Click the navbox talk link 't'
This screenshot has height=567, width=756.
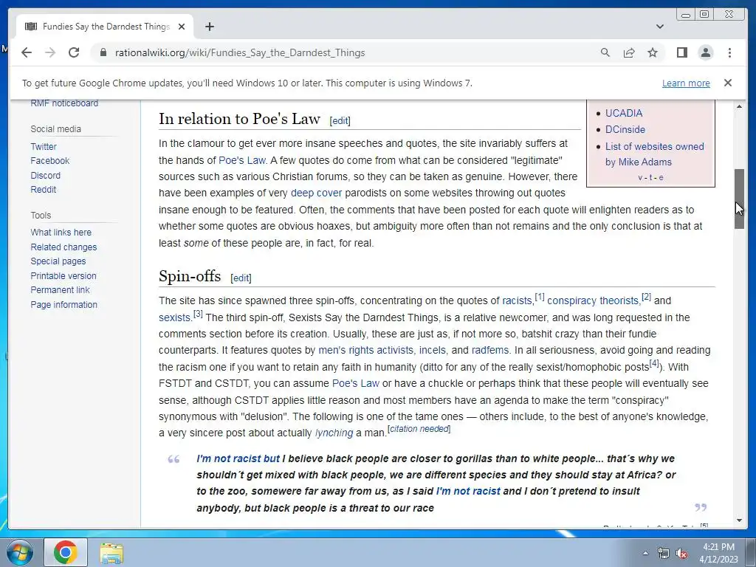click(x=650, y=177)
